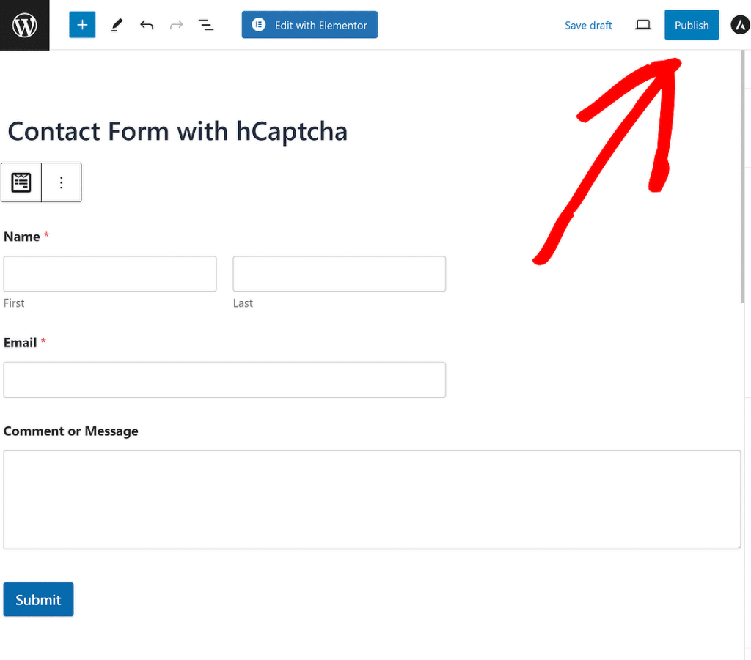The image size is (751, 660).
Task: Click the form's Submit button
Action: coord(38,598)
